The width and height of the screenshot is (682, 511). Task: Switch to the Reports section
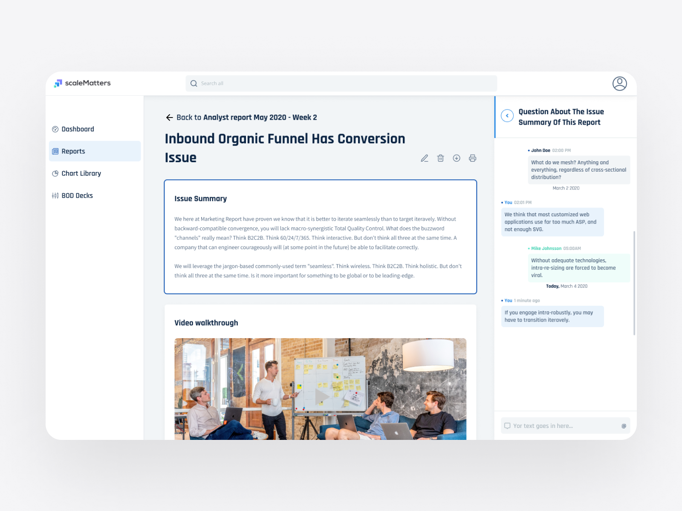[73, 151]
